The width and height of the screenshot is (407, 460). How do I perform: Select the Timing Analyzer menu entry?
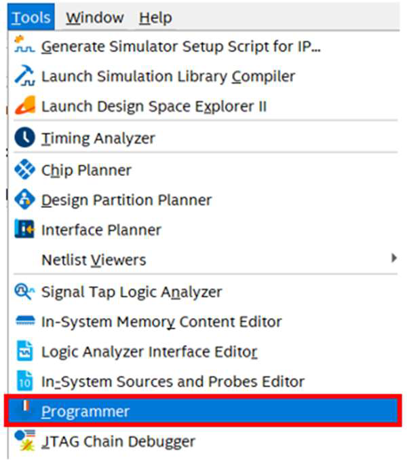98,138
